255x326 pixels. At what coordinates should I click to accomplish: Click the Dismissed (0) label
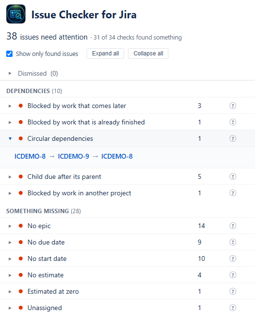38,74
